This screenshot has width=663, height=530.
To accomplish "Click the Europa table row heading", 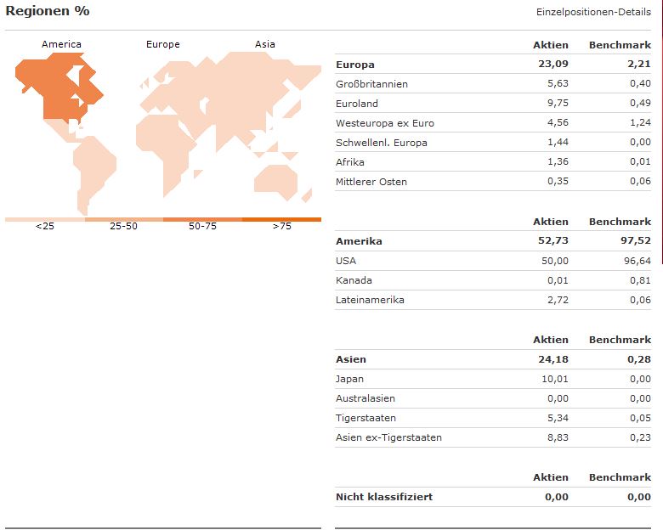I will tap(355, 65).
